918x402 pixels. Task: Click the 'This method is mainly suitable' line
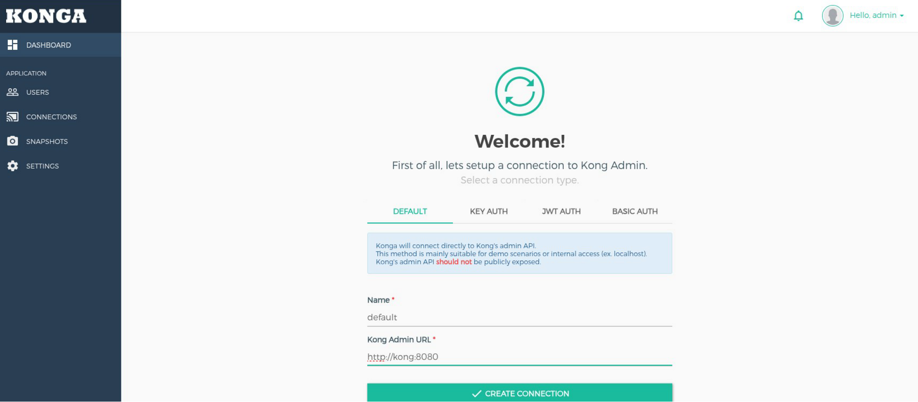511,254
